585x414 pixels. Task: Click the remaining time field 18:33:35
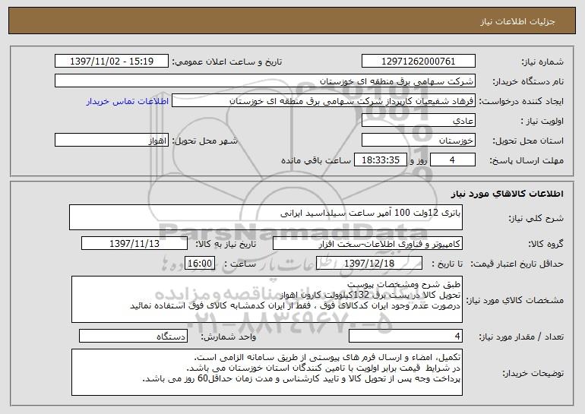(380, 160)
